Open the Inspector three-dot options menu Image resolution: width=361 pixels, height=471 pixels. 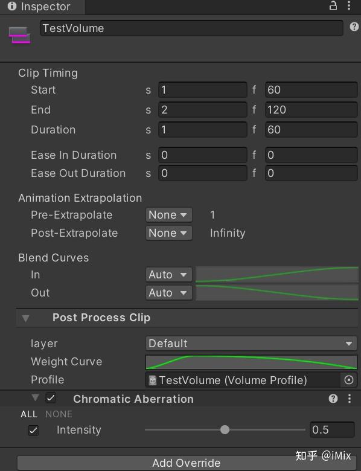tap(349, 5)
